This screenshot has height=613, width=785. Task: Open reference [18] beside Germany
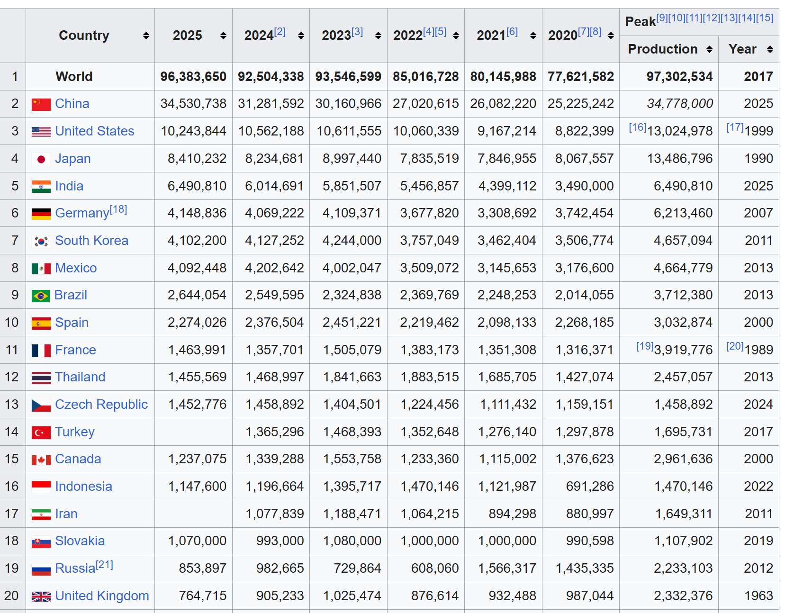tap(118, 209)
